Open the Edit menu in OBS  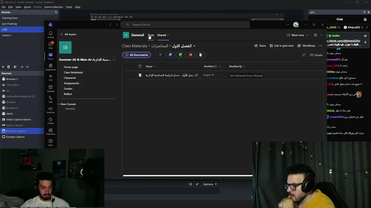click(10, 7)
